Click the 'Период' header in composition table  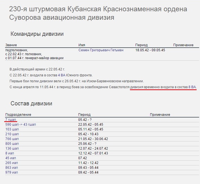point(84,115)
